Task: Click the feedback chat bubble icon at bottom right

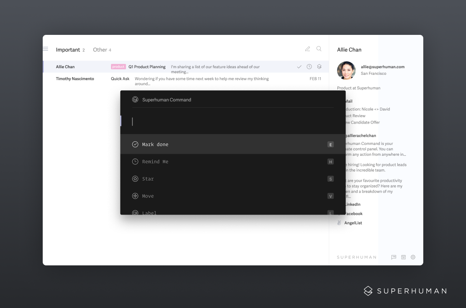Action: [393, 257]
